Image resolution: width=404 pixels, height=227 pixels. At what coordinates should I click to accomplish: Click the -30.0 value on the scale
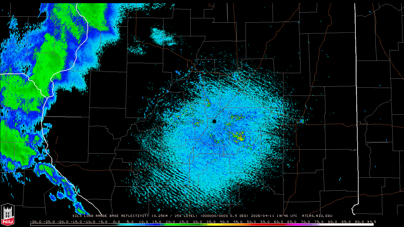click(x=35, y=222)
